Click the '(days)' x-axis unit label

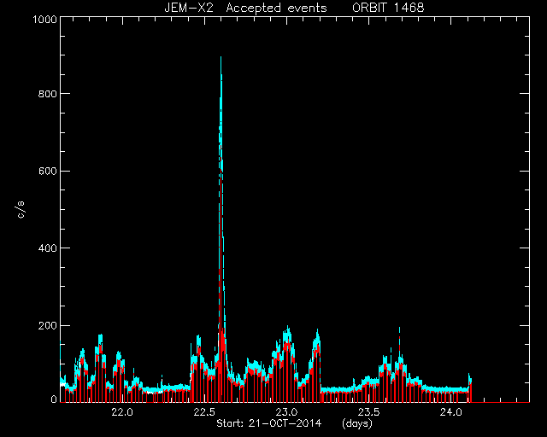(x=357, y=423)
